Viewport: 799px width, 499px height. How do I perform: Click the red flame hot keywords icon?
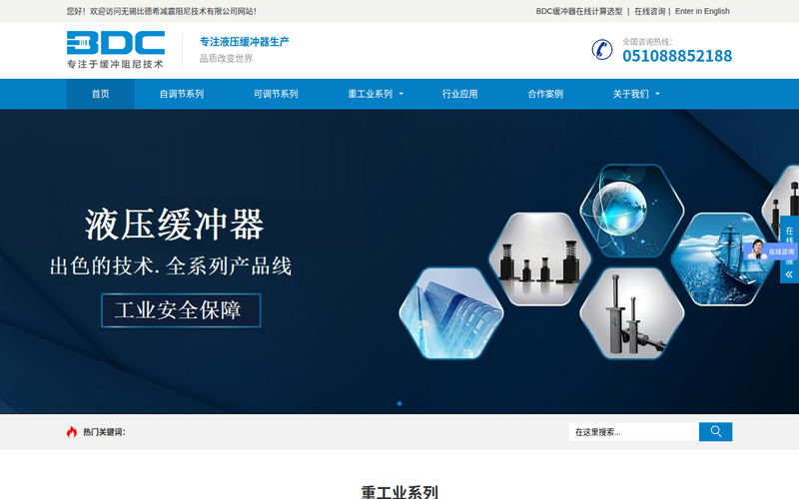point(72,432)
